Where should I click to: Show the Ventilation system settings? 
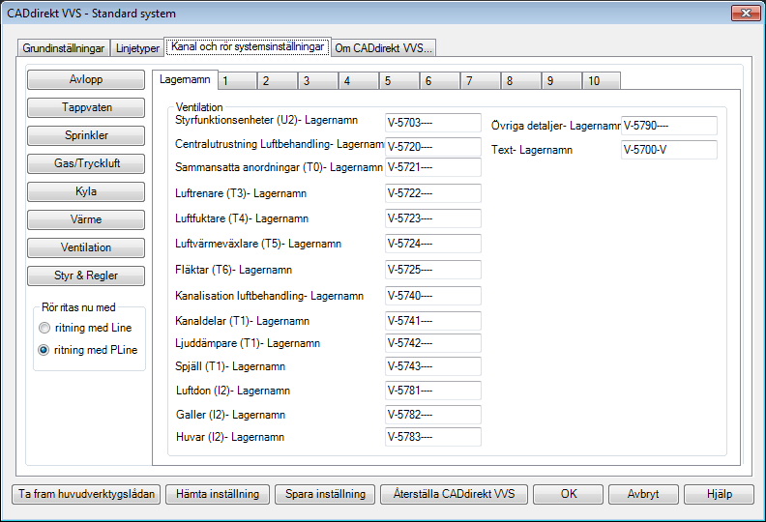coord(86,247)
